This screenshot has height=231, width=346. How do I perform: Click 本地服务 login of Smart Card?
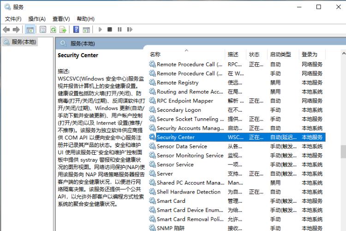[312, 201]
